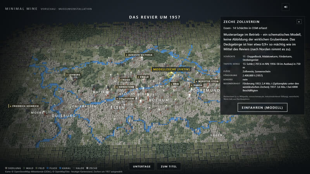Select the Ewald mine label
This screenshot has height=174, width=310.
(x=143, y=77)
